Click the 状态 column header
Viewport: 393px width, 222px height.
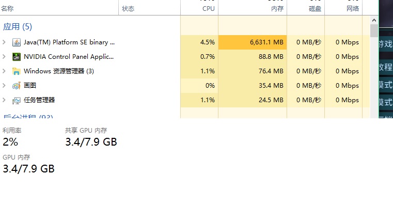[x=128, y=8]
